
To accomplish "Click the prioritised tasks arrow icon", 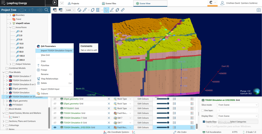I will pyautogui.click(x=32, y=10).
